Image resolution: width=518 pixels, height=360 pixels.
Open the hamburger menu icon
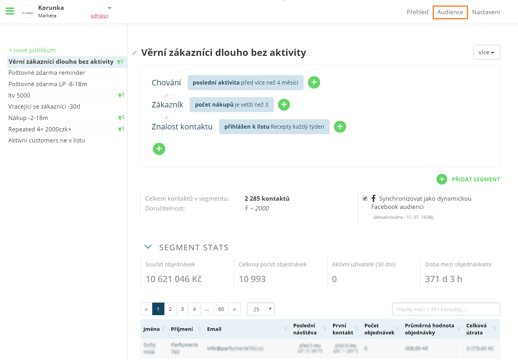(x=10, y=11)
